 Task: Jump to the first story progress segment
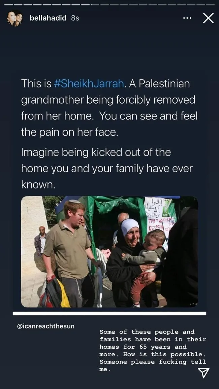8,4
